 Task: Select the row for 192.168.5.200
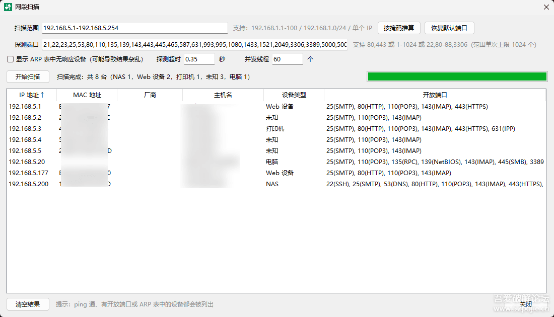(x=276, y=184)
